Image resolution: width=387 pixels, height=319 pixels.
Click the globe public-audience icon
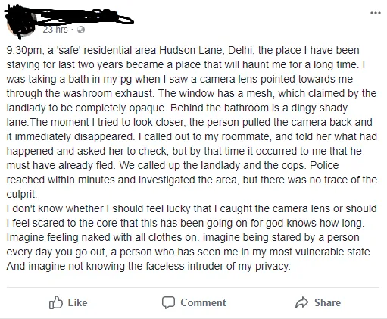pos(81,30)
